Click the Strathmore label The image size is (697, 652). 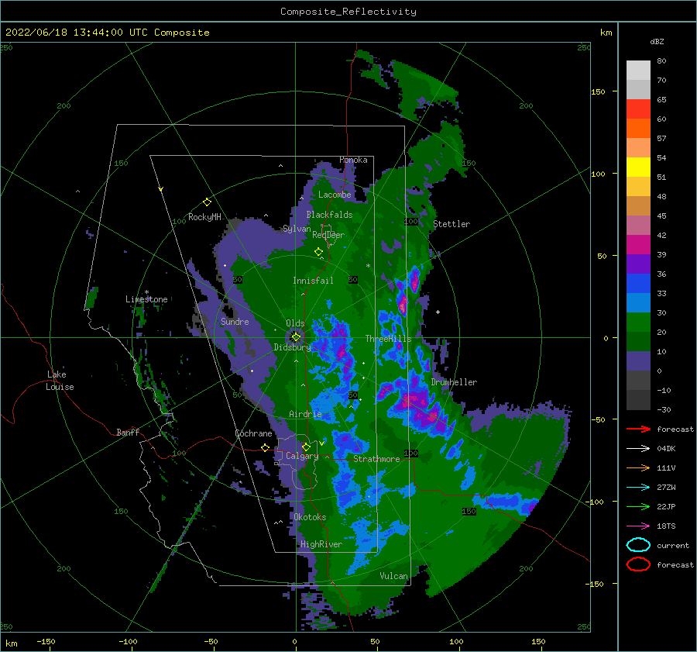(x=376, y=459)
